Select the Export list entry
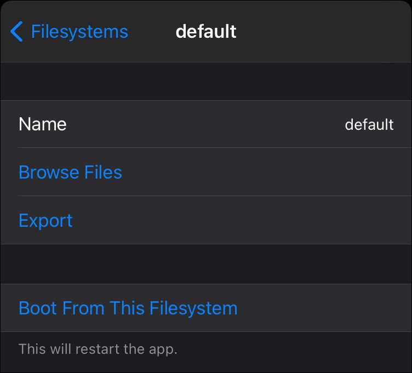Viewport: 412px width, 373px height. point(45,221)
